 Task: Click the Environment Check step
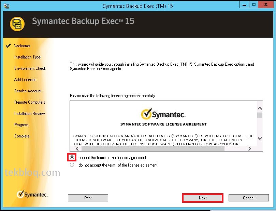pyautogui.click(x=30, y=68)
